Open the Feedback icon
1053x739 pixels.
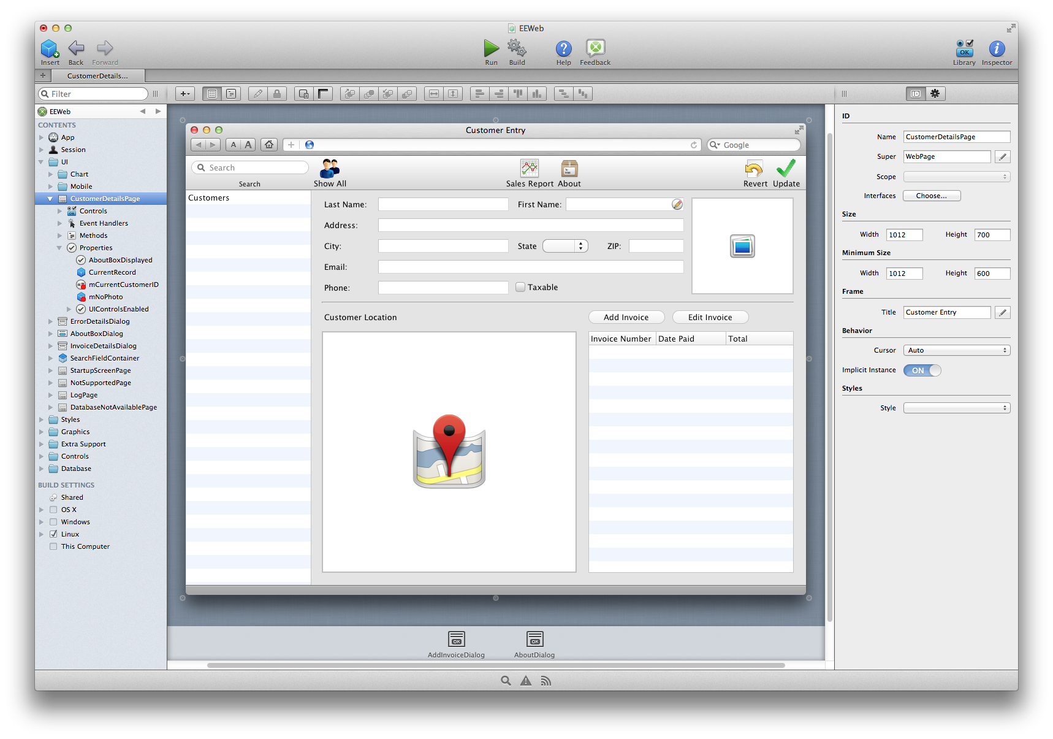coord(595,48)
